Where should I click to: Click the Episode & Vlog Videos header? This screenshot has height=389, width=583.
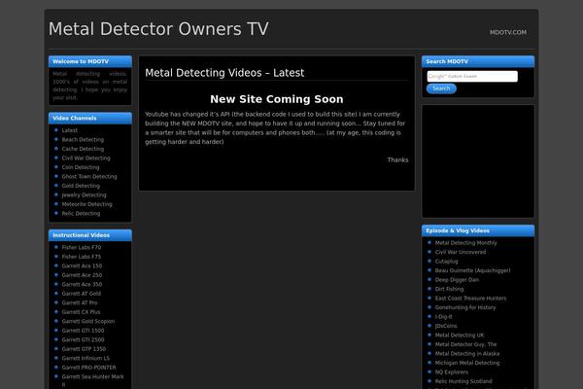[x=478, y=230]
